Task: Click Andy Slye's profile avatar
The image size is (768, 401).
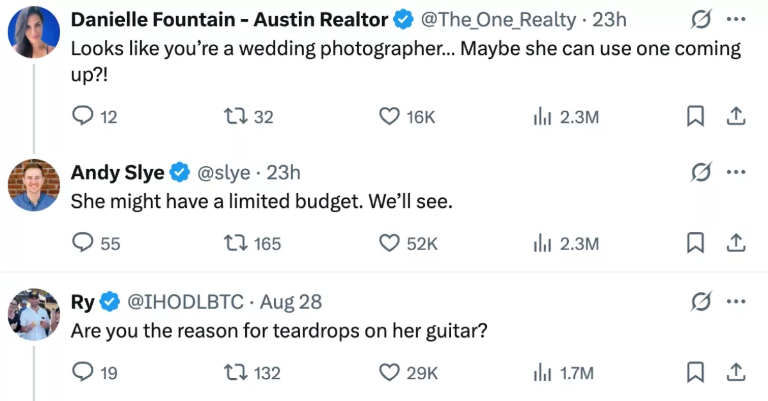Action: [34, 185]
